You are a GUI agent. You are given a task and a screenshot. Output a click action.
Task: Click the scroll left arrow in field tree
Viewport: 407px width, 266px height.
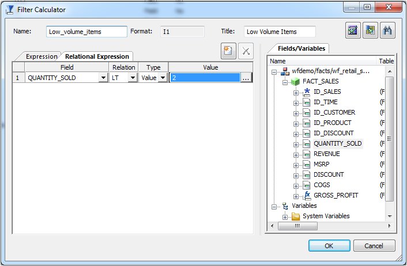[272, 226]
